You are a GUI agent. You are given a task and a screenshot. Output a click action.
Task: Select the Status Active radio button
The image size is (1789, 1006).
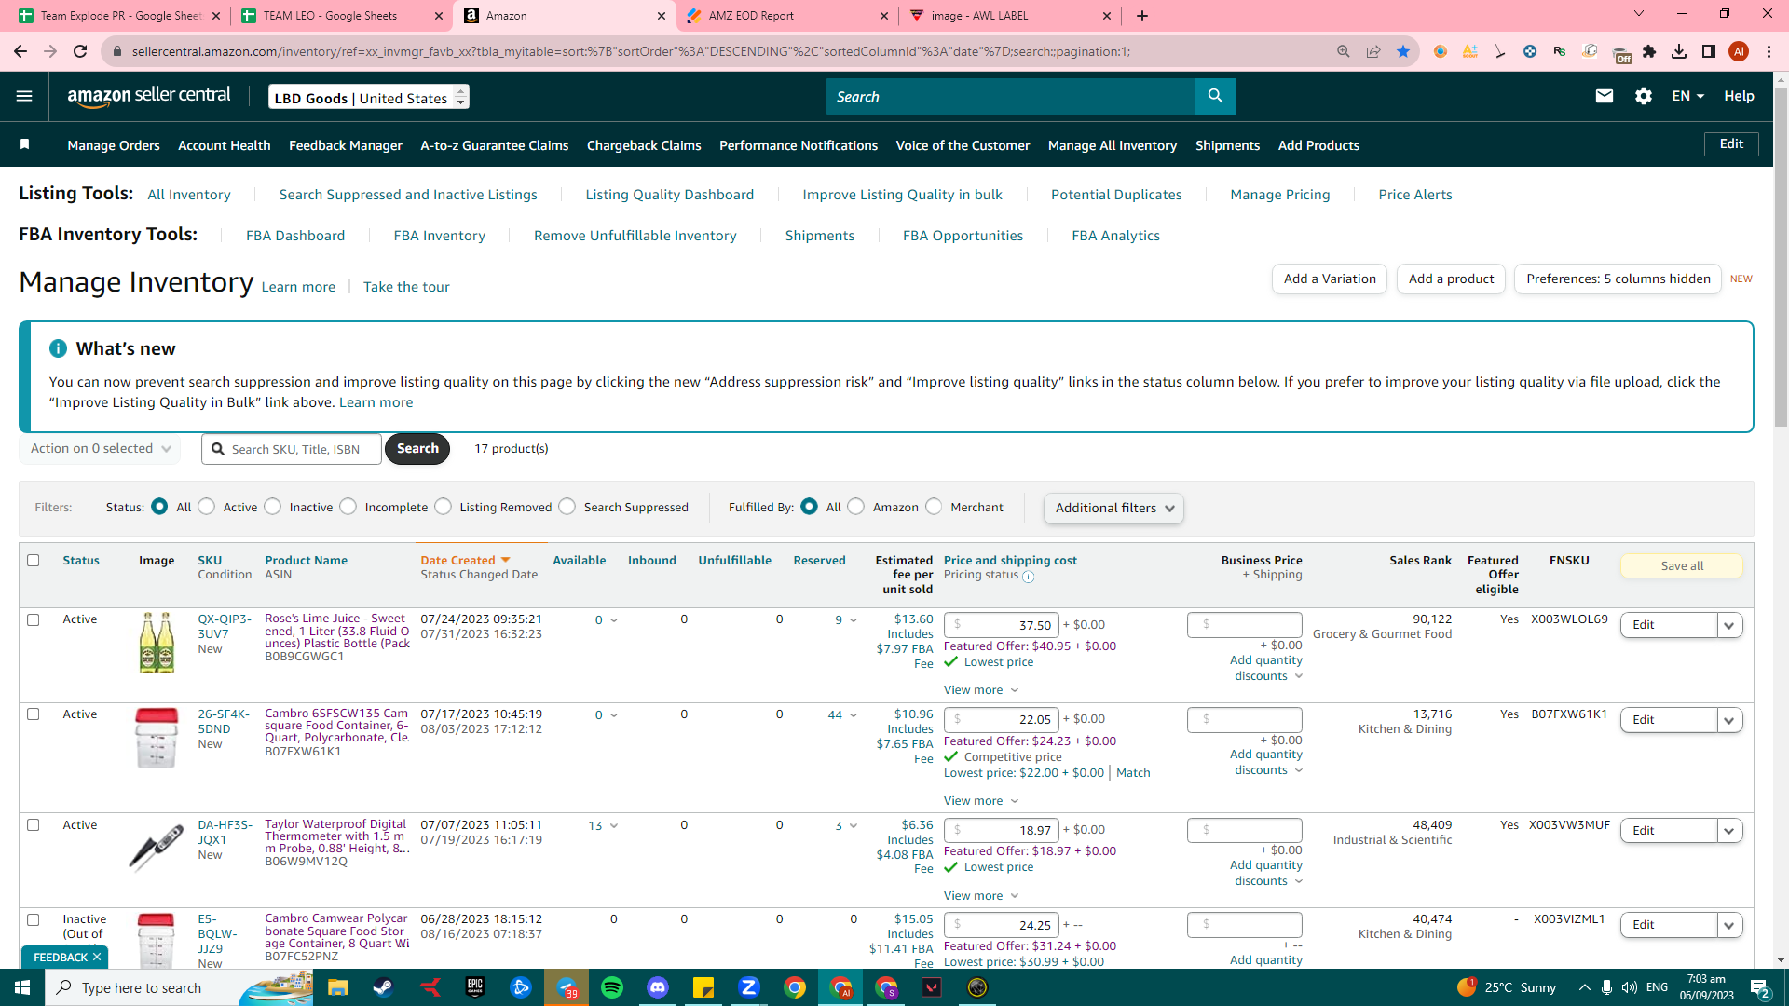[x=207, y=507]
